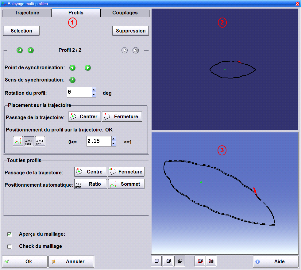This screenshot has width=301, height=270.
Task: Enable Check du maillage checkbox
Action: point(10,246)
